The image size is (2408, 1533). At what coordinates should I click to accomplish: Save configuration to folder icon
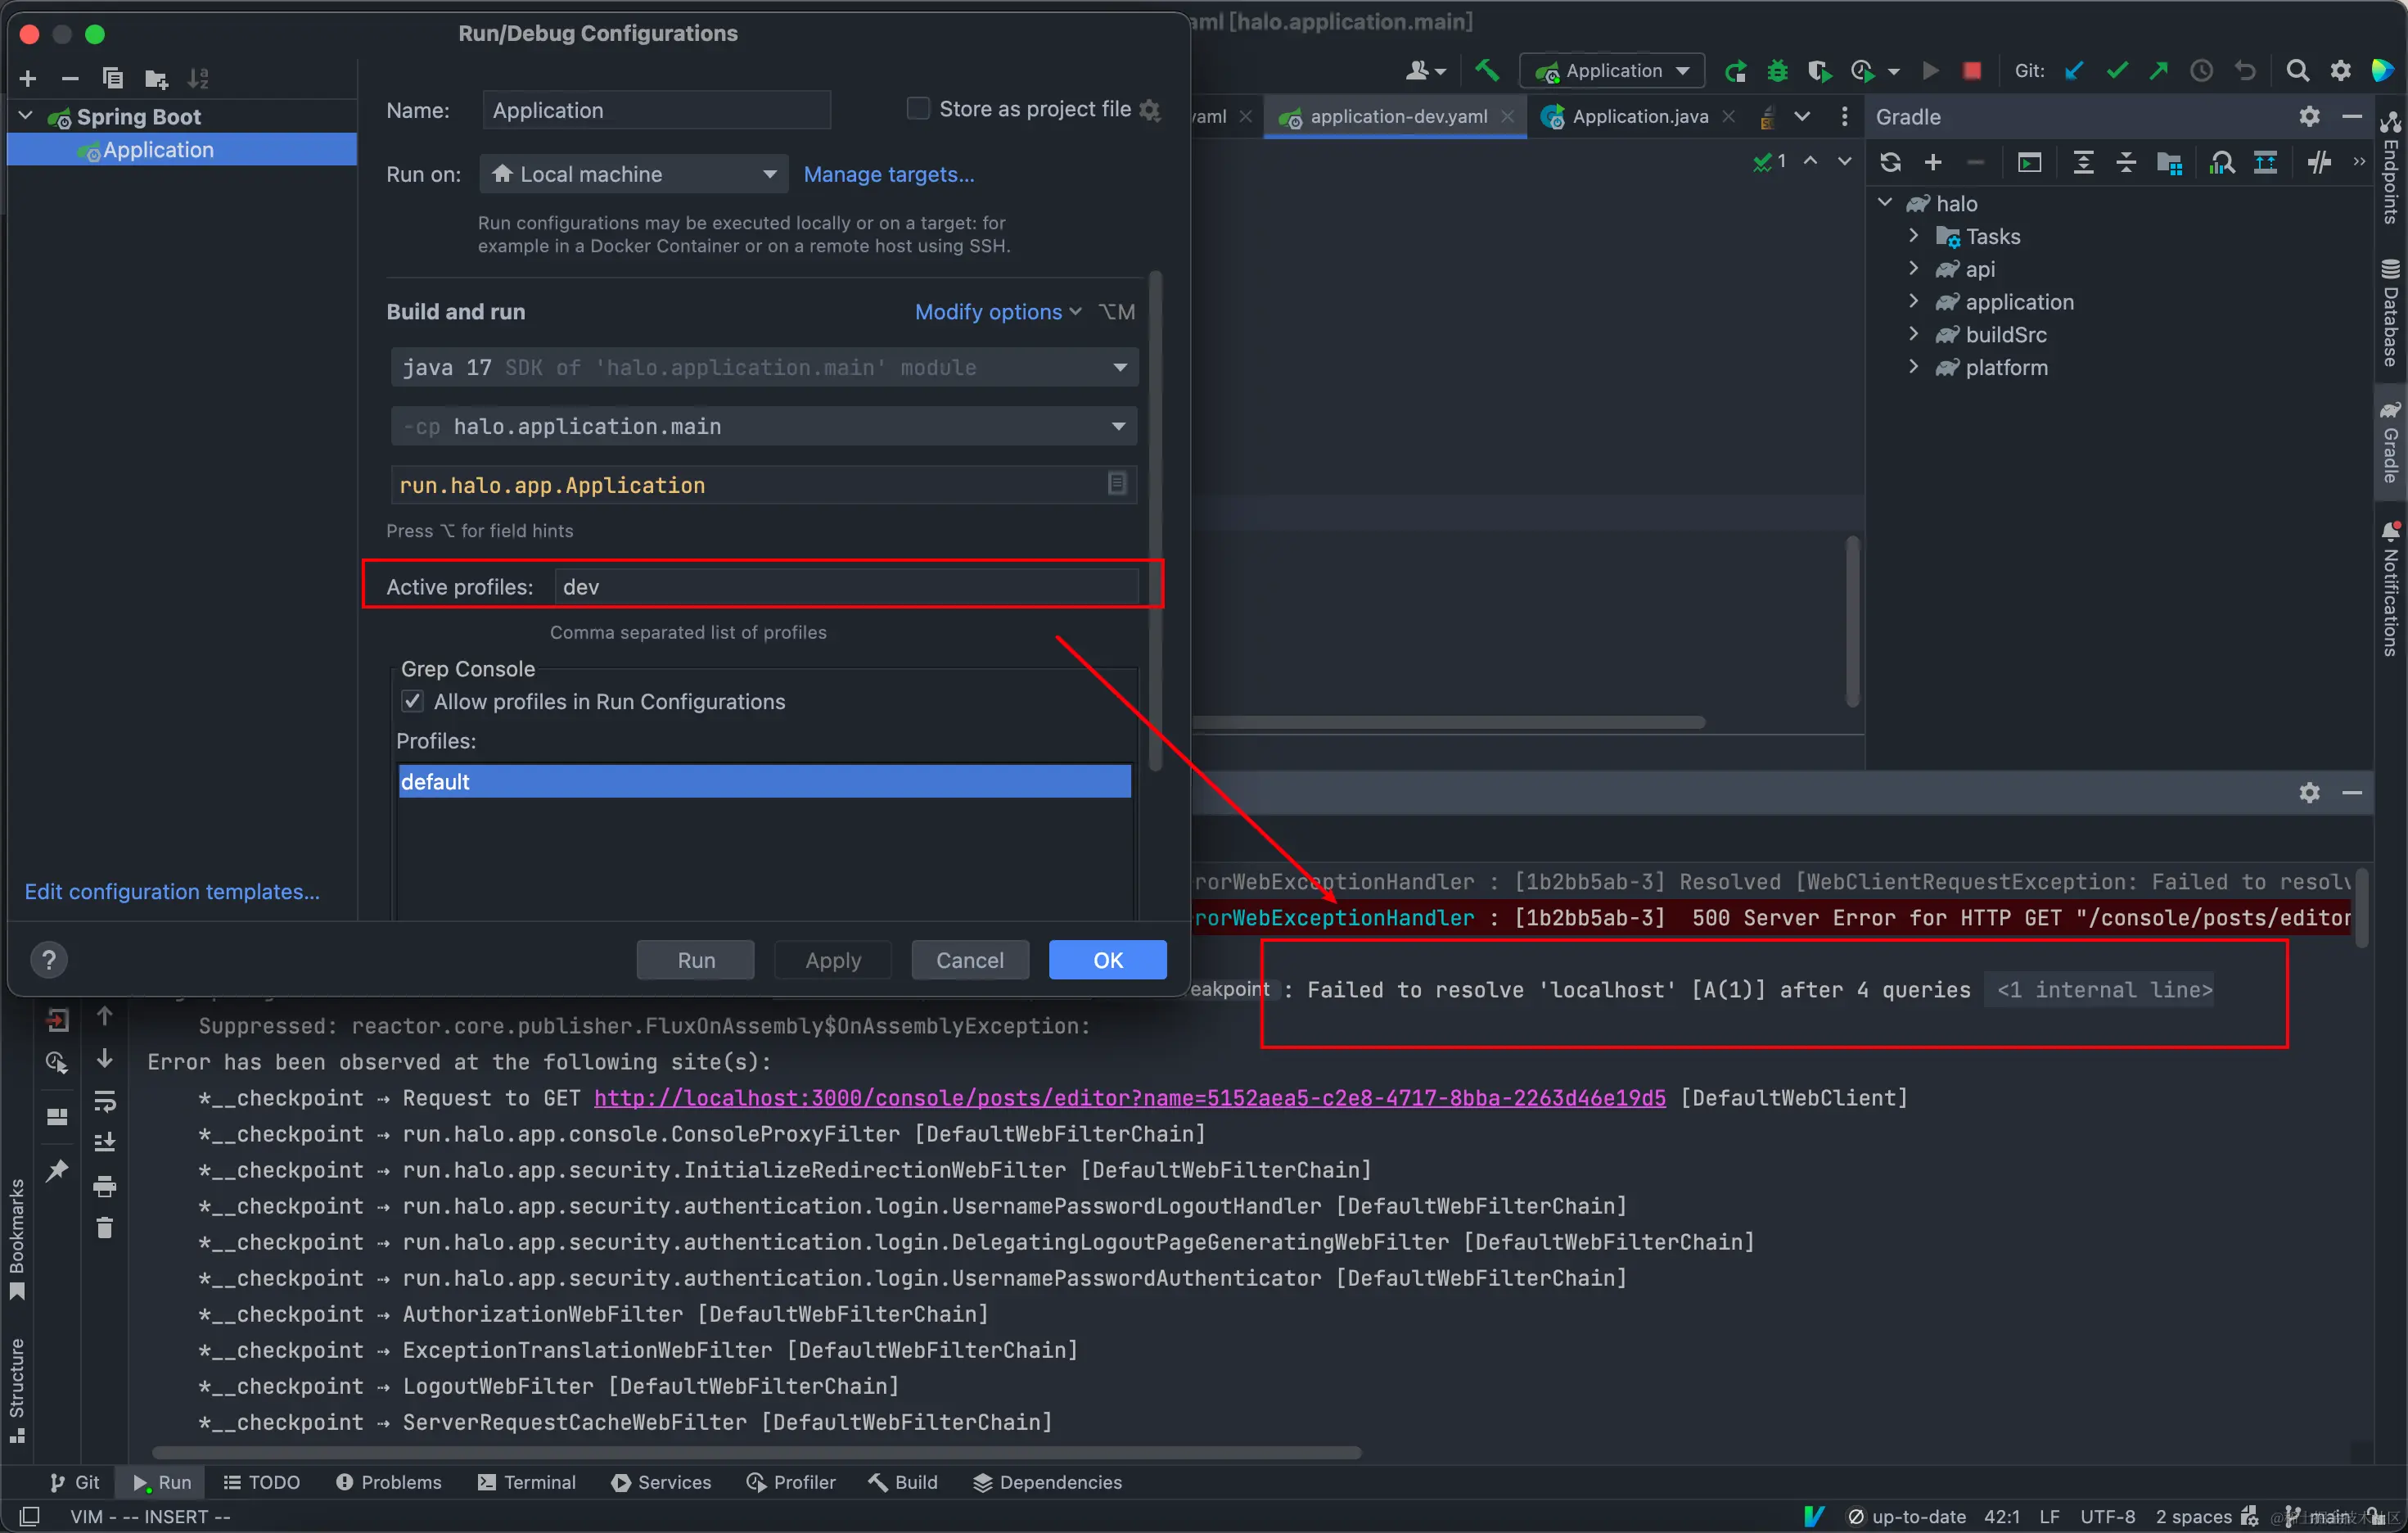click(x=156, y=78)
